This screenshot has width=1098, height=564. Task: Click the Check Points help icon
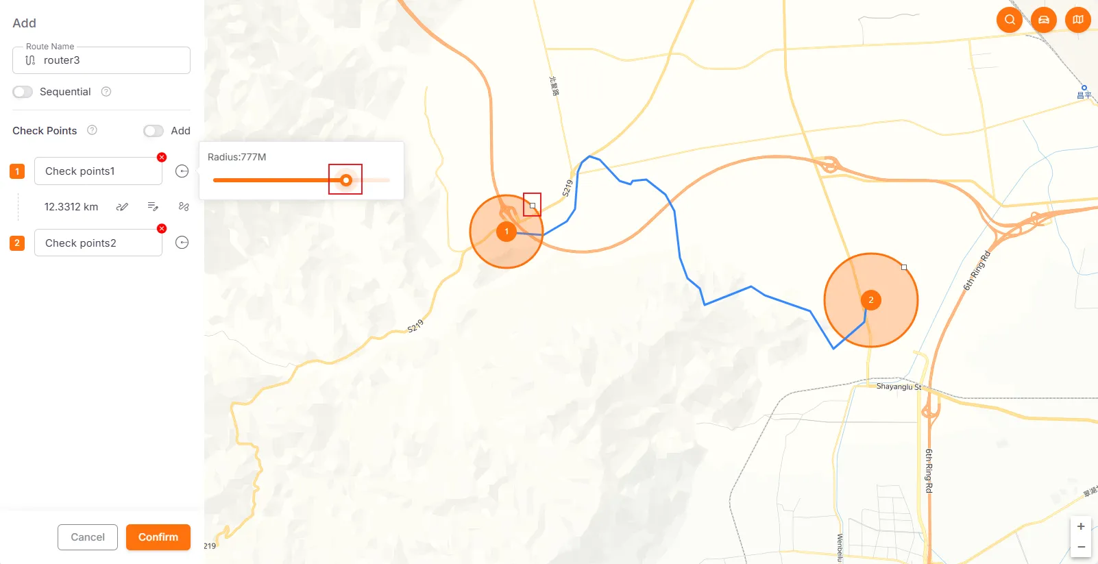tap(92, 130)
